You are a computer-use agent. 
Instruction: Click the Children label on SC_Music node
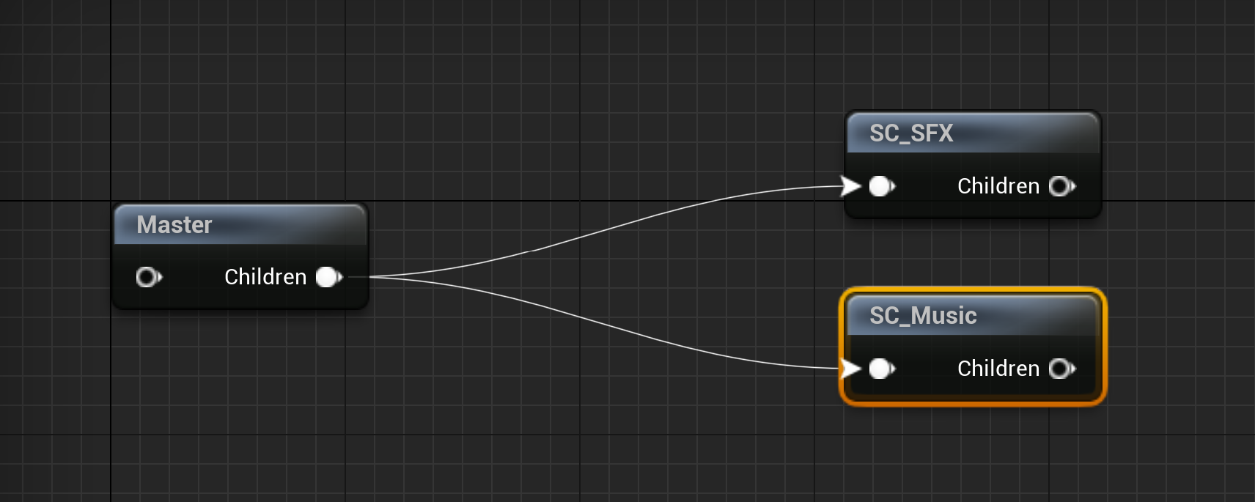998,369
